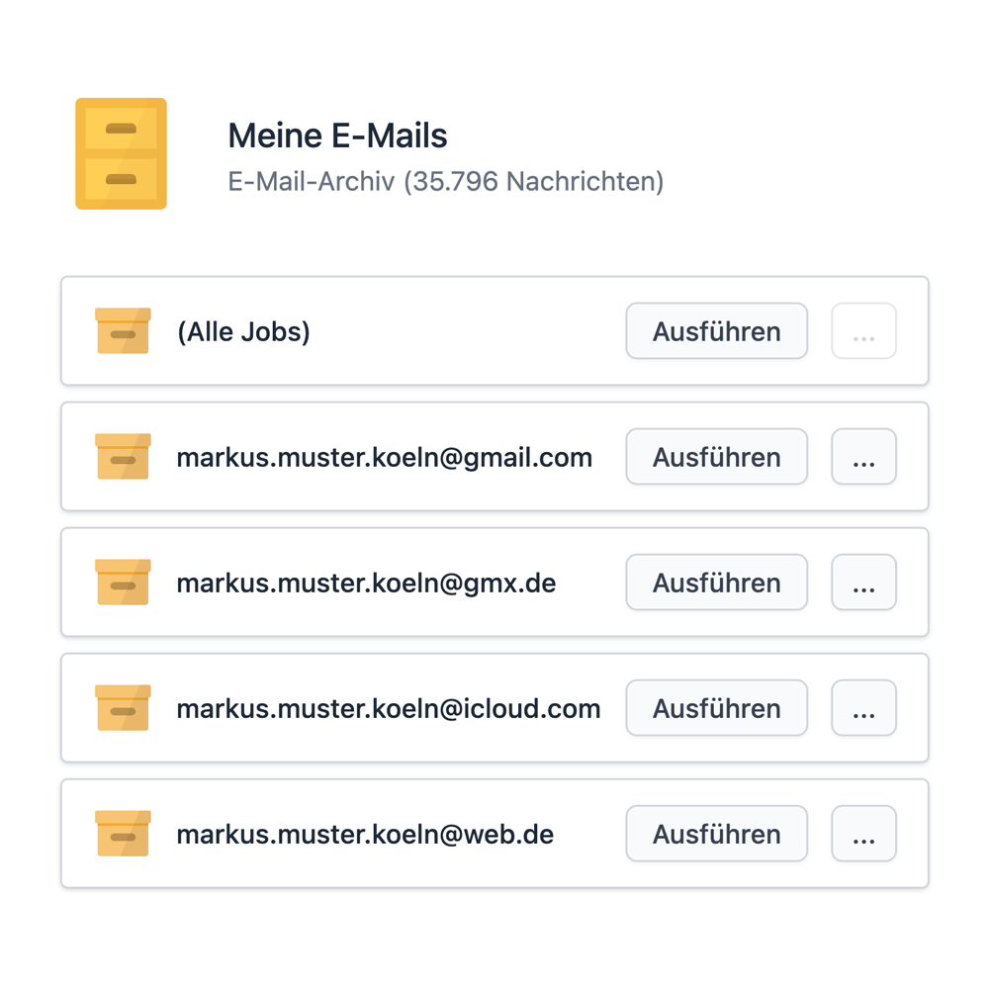
Task: Run all jobs via the top Ausführen button
Action: pyautogui.click(x=716, y=331)
